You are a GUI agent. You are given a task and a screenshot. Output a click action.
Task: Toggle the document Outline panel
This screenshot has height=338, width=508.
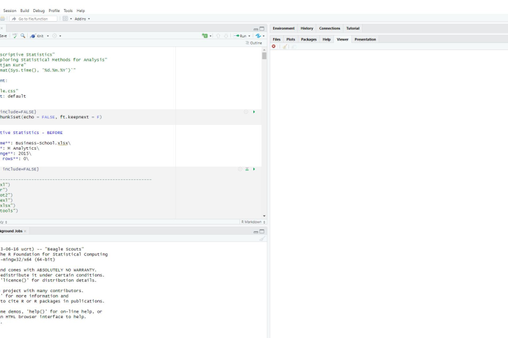[255, 43]
